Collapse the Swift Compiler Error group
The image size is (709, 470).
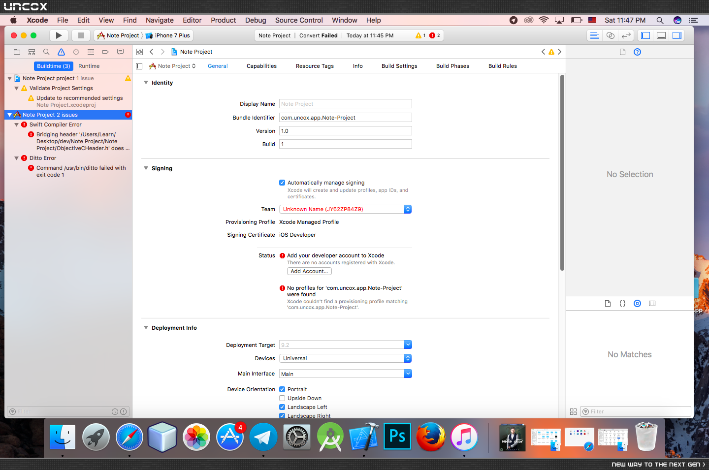(x=17, y=125)
